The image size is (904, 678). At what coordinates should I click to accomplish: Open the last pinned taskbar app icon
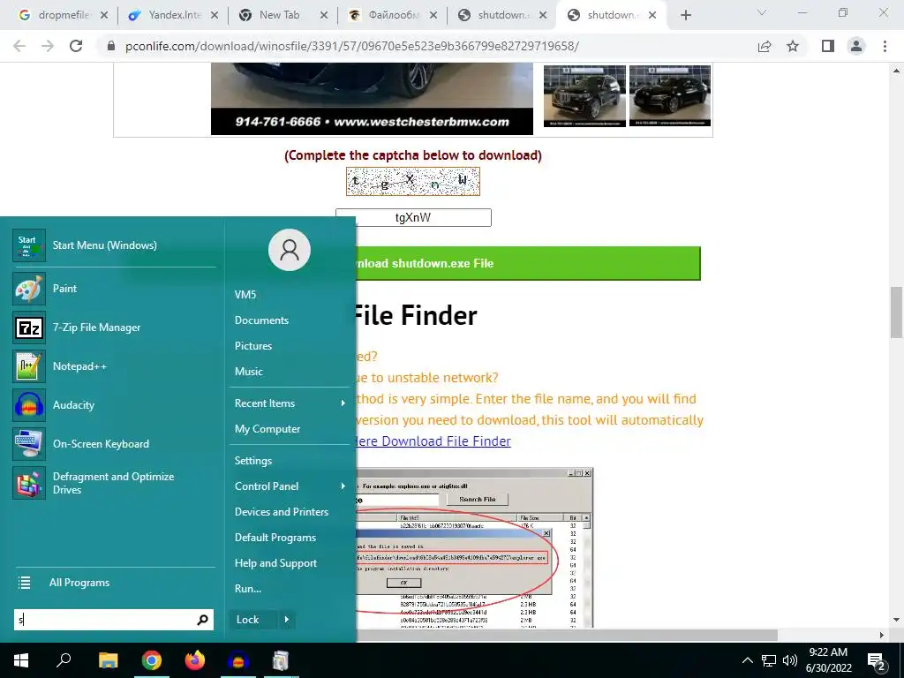coord(281,660)
